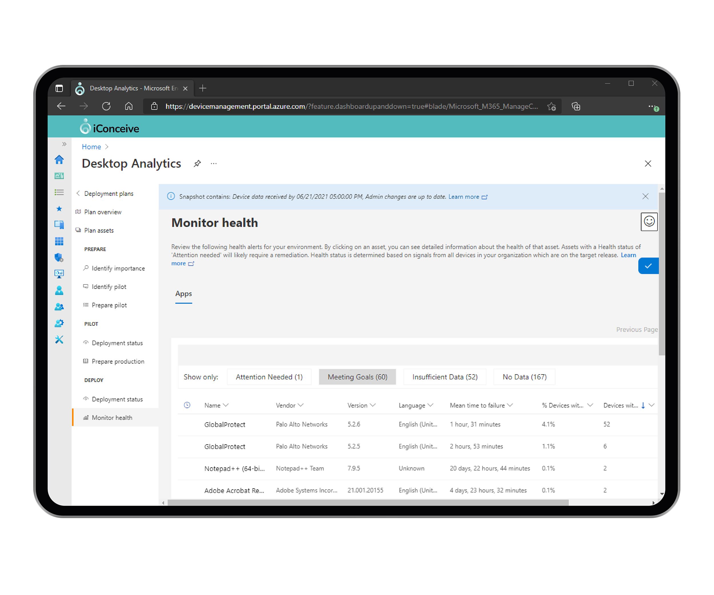Open the Vendor column dropdown chevron
The width and height of the screenshot is (714, 595).
tap(300, 405)
